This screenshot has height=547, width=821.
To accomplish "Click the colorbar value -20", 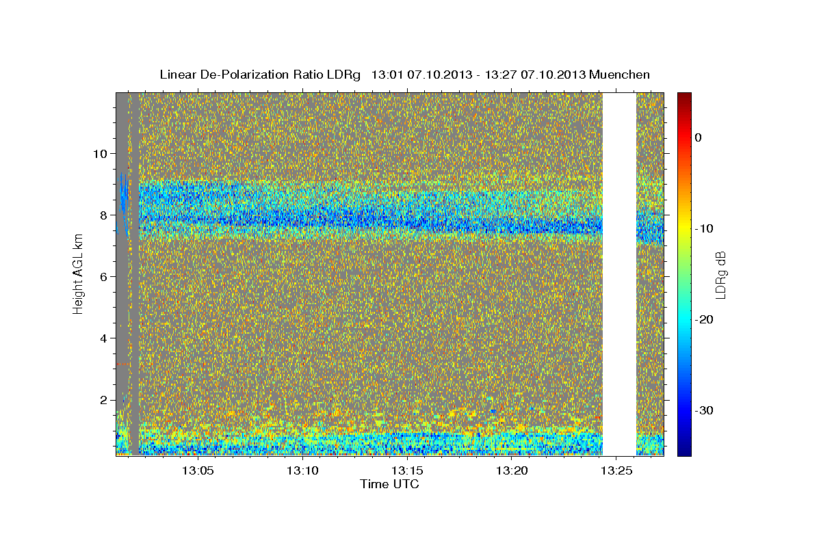I will point(703,319).
